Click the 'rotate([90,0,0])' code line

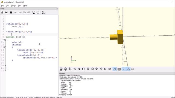point(17,24)
